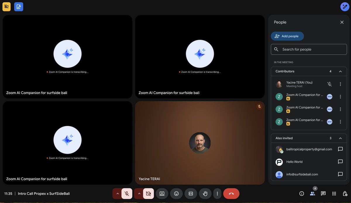The height and width of the screenshot is (203, 351).
Task: Toggle closed captions button
Action: (x=191, y=194)
